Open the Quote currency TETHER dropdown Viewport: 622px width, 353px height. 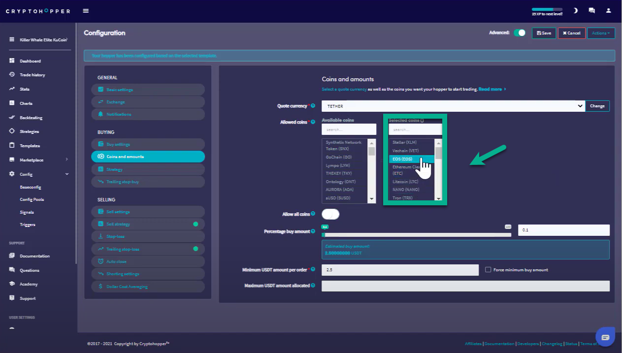pyautogui.click(x=453, y=106)
